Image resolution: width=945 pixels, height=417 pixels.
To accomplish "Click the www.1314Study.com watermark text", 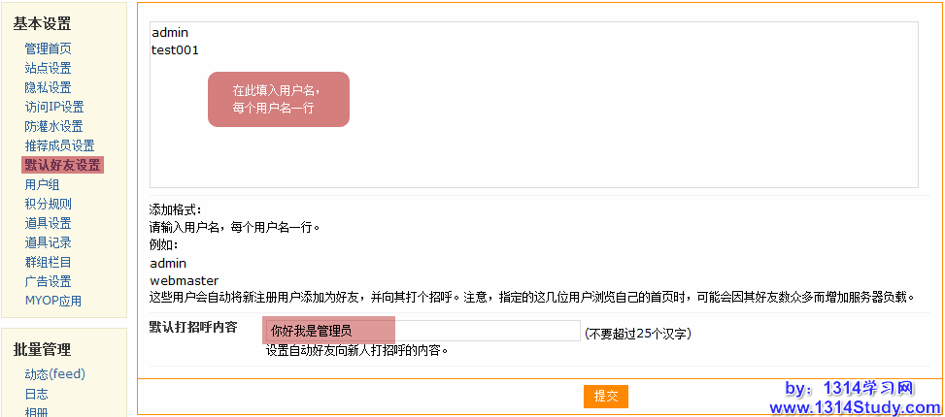I will [x=855, y=407].
